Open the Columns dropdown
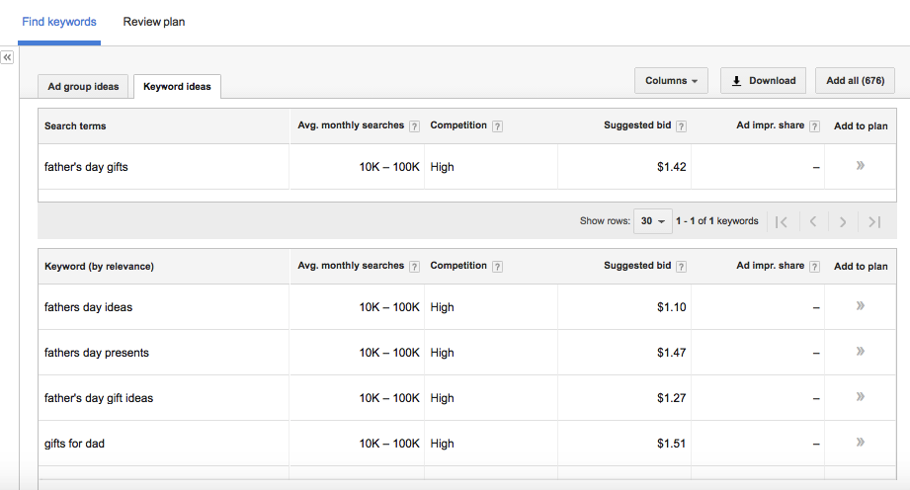 coord(671,81)
